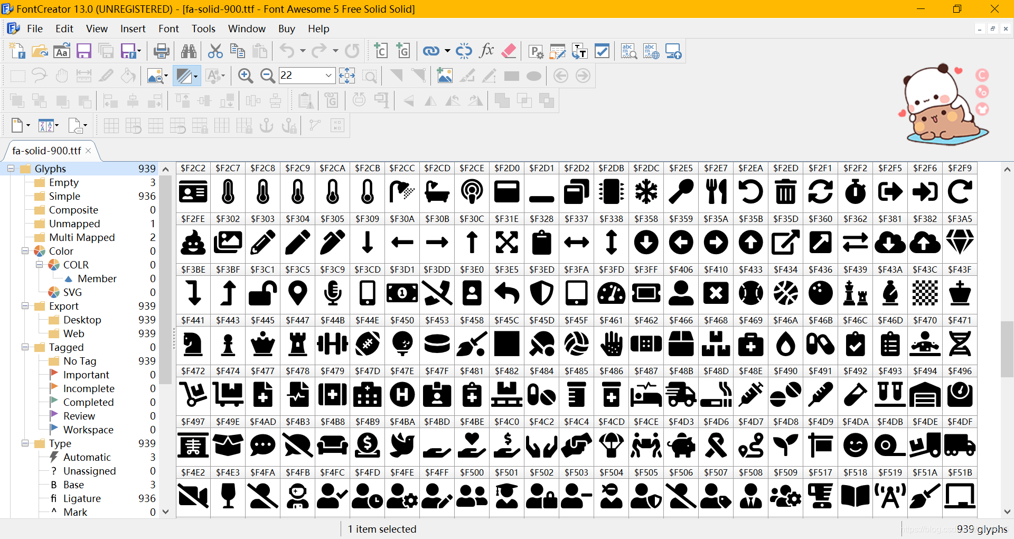Screen dimensions: 1014x539
Task: Select the football glyph $F44E
Action: (x=368, y=344)
